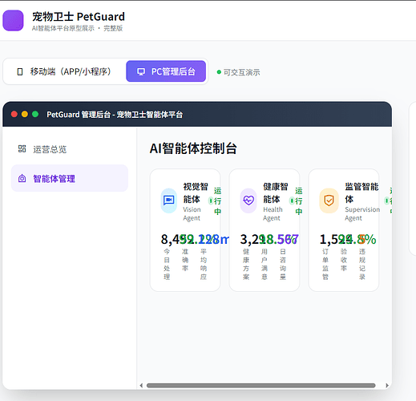Click the 宠物卫士 PetGuard title
Viewport: 416px width, 401px height.
click(x=79, y=17)
